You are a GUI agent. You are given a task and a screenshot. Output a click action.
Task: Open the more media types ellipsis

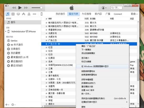(34, 14)
